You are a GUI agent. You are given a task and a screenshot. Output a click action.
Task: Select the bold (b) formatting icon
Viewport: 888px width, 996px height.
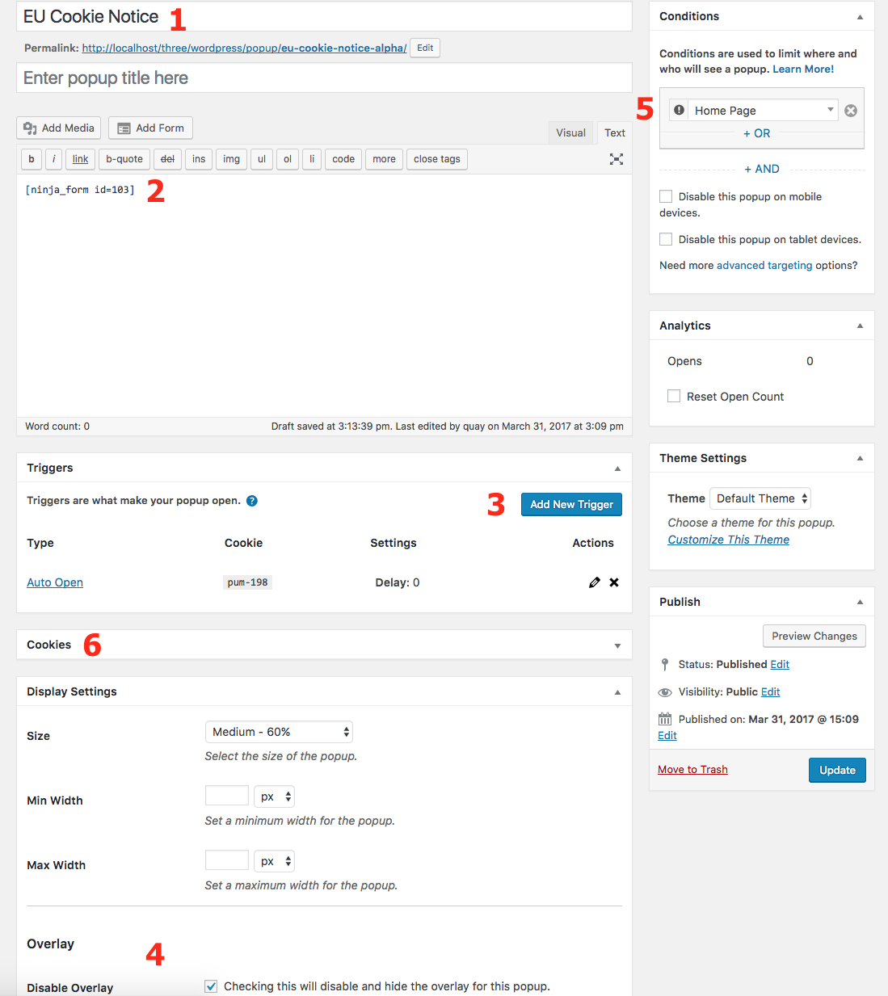pos(31,159)
